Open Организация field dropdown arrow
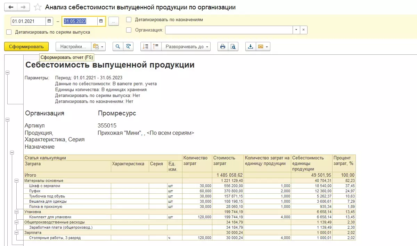Screen dimensions: 417x246 coord(296,30)
